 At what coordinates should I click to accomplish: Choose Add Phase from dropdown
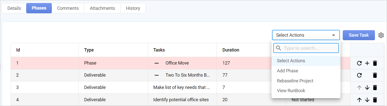[x=287, y=71]
